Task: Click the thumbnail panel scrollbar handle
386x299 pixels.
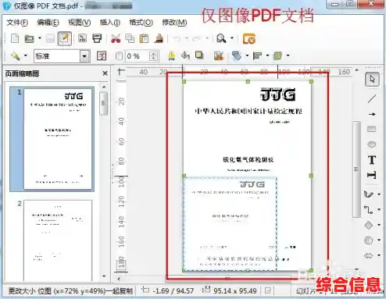Action: point(103,103)
